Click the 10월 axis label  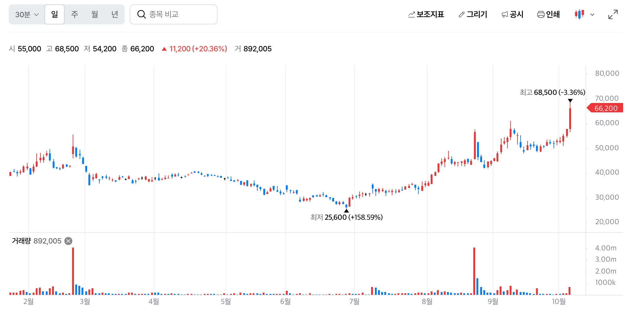point(559,301)
